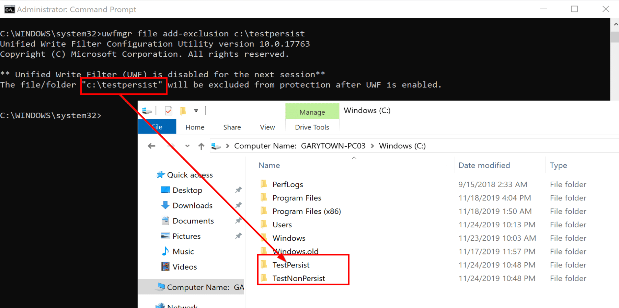Open the Share ribbon tab

232,127
